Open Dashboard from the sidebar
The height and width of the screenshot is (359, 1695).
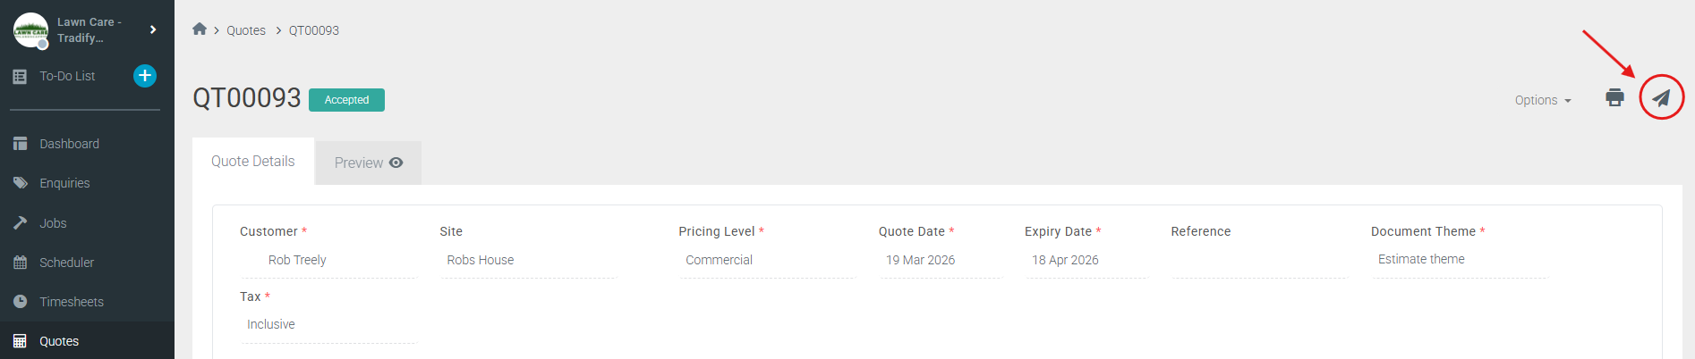pos(69,144)
